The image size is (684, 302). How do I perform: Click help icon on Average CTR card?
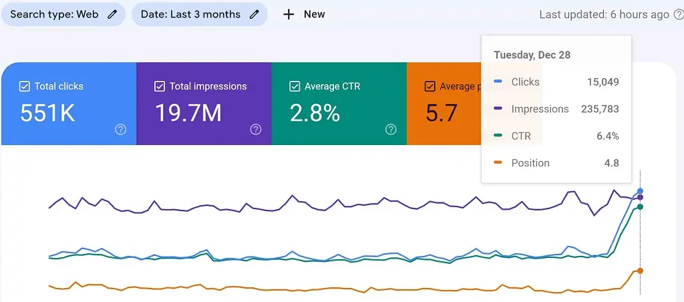click(x=391, y=130)
